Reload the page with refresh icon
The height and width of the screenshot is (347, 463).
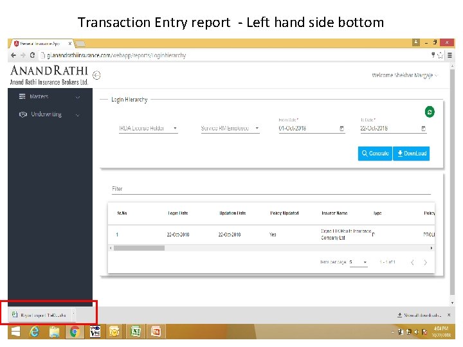[x=32, y=55]
